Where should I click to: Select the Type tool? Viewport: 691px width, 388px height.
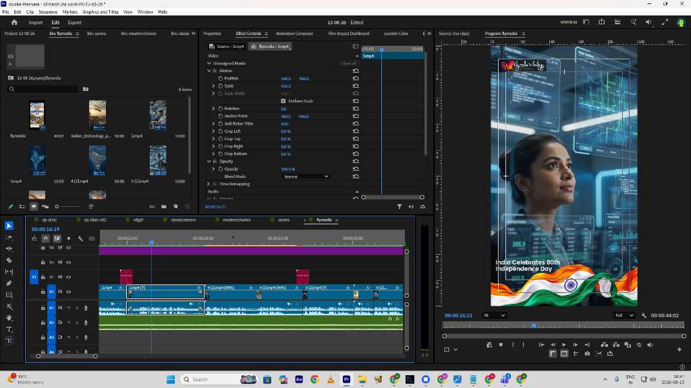(9, 329)
